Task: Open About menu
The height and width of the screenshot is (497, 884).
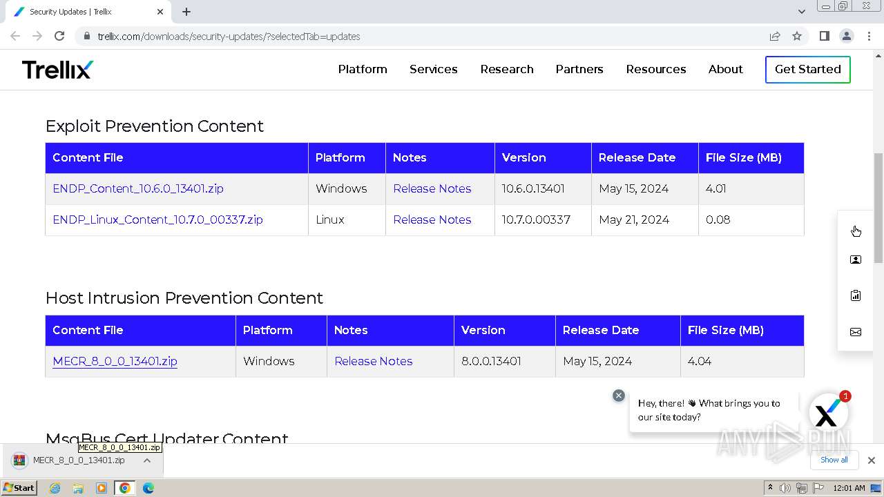Action: point(726,69)
